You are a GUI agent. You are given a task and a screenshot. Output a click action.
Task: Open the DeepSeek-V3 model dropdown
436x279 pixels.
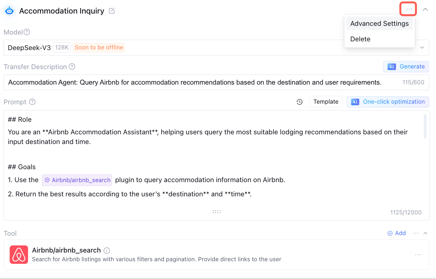[x=422, y=48]
